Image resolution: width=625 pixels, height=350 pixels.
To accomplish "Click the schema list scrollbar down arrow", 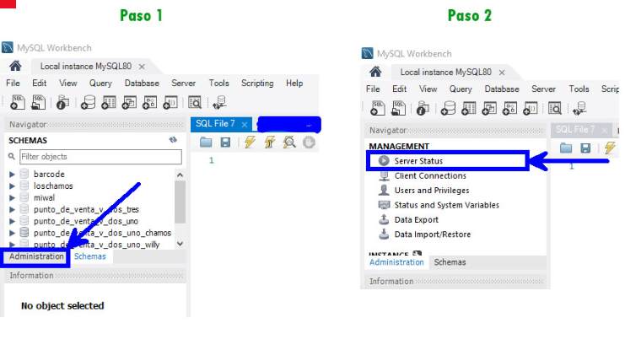I will click(x=180, y=244).
